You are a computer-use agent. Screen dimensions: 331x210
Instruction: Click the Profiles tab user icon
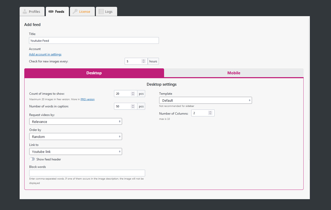pyautogui.click(x=25, y=11)
